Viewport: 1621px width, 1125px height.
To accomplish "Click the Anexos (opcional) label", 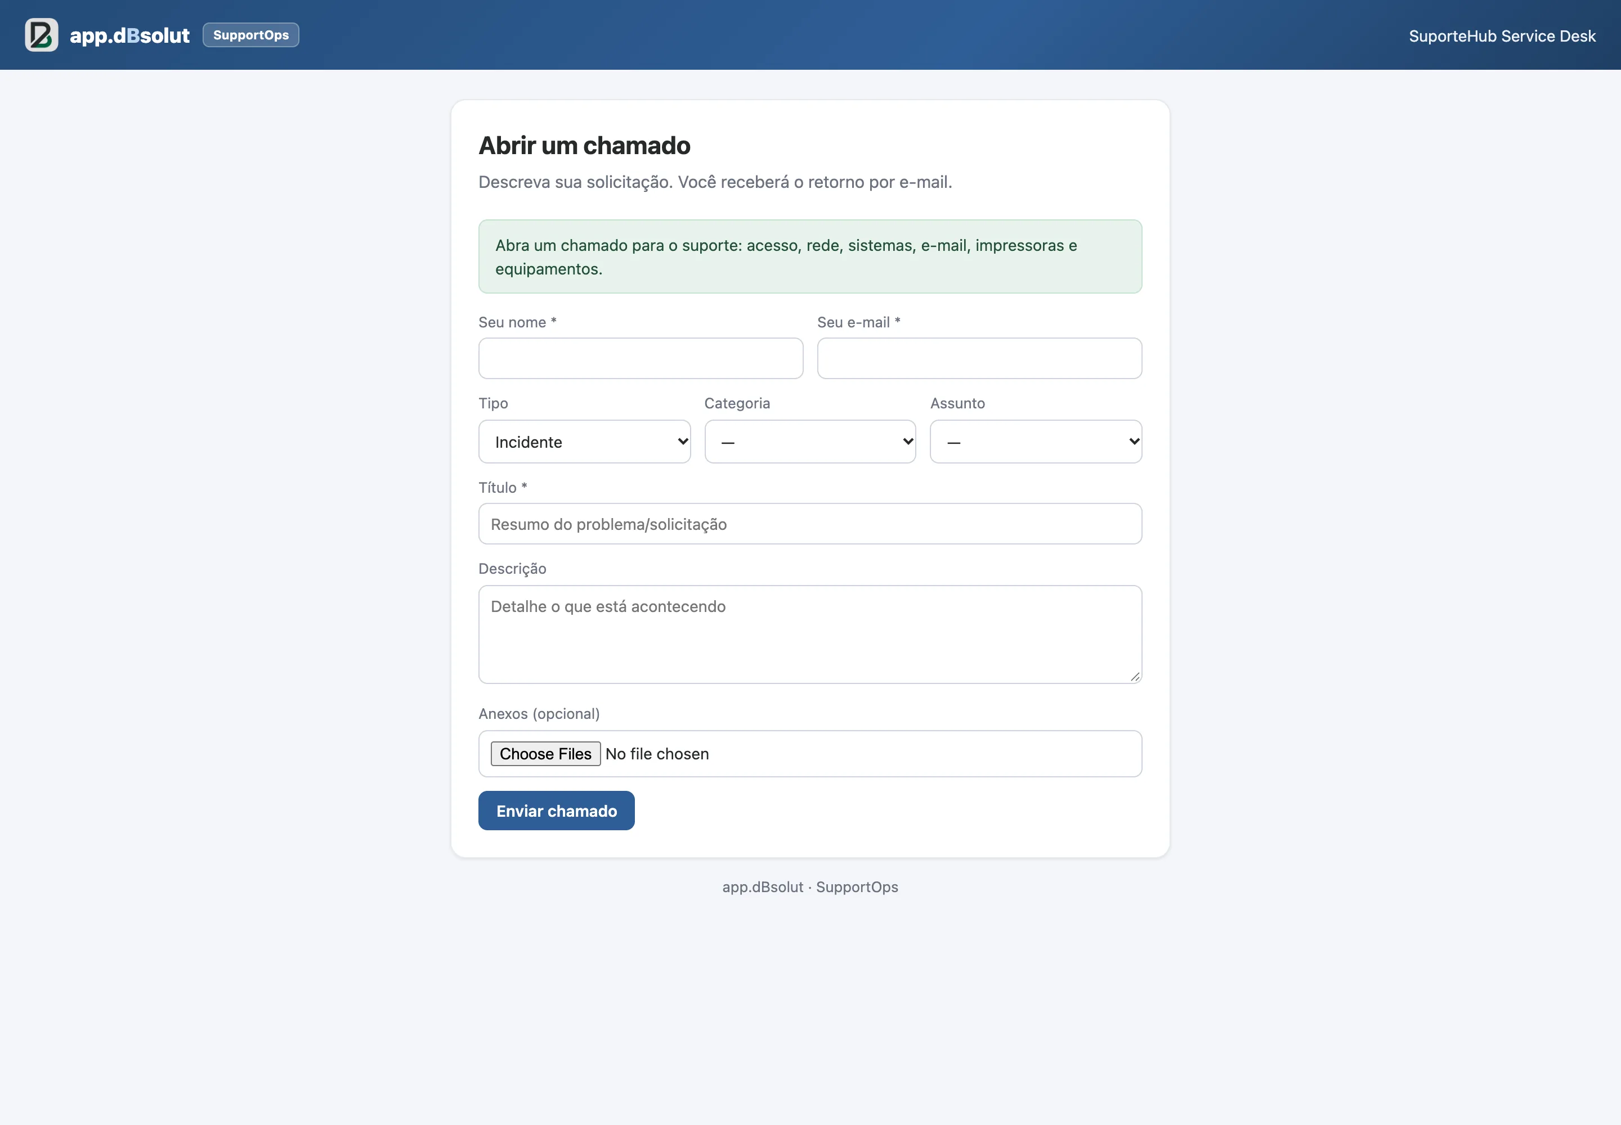I will (539, 714).
